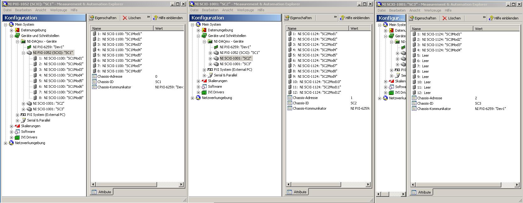This screenshot has width=523, height=203.
Task: Expand the SC3 chassis node in SC1 window tree
Action: point(23,109)
